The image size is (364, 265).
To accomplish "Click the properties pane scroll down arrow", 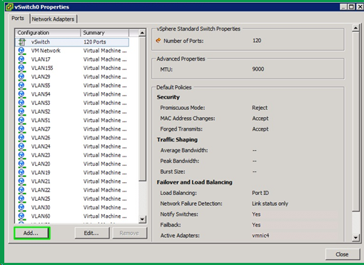I will tap(355, 237).
